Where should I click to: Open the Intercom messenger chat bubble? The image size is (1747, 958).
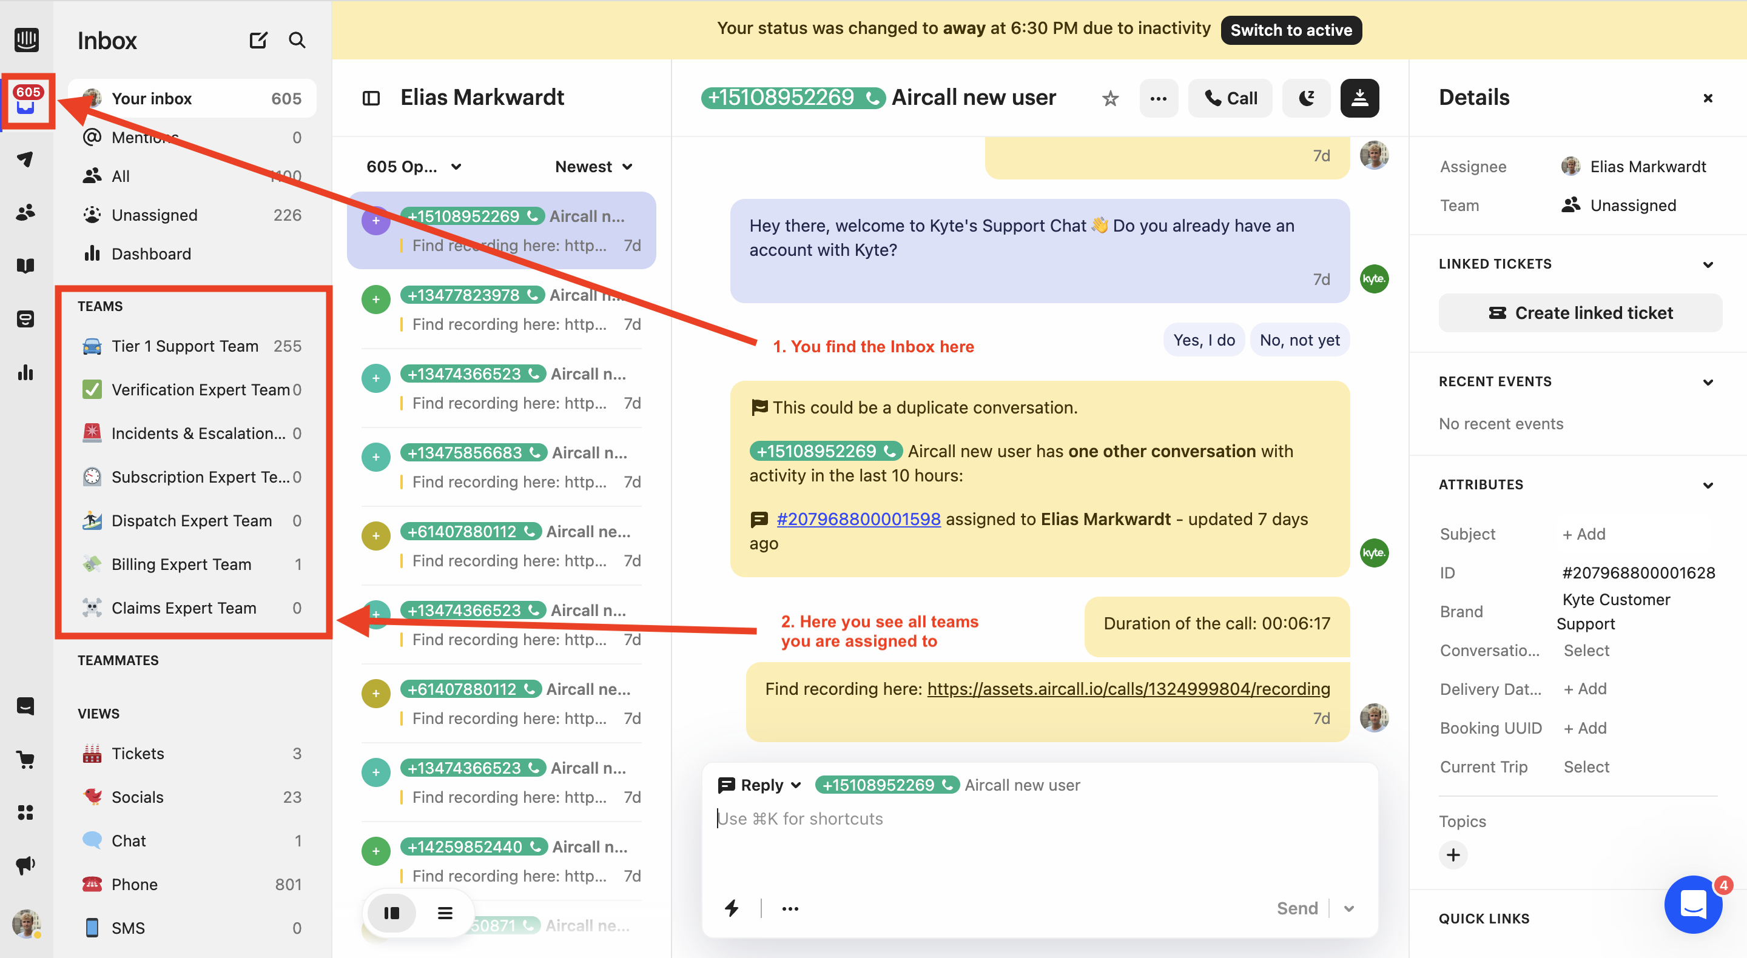pyautogui.click(x=1693, y=904)
